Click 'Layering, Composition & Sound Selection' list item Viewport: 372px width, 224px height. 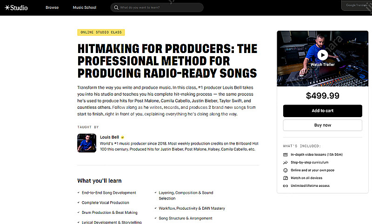coord(186,196)
